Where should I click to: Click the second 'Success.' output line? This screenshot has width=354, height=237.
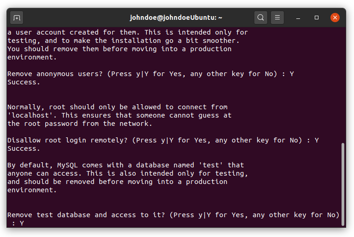[24, 148]
